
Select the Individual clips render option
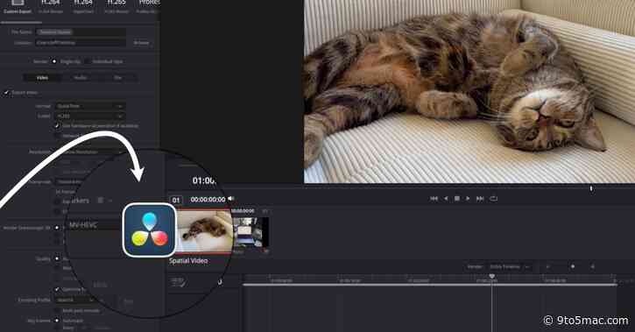[87, 61]
